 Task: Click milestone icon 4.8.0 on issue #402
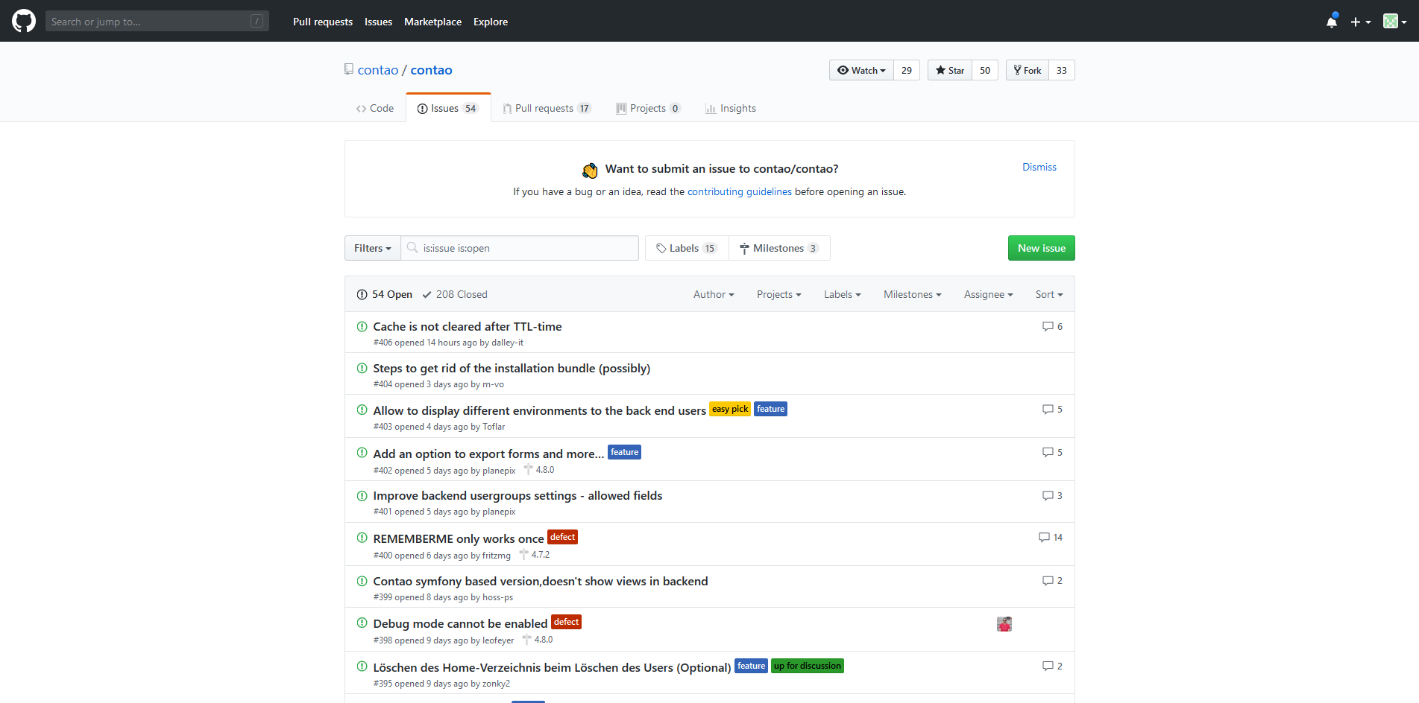528,470
